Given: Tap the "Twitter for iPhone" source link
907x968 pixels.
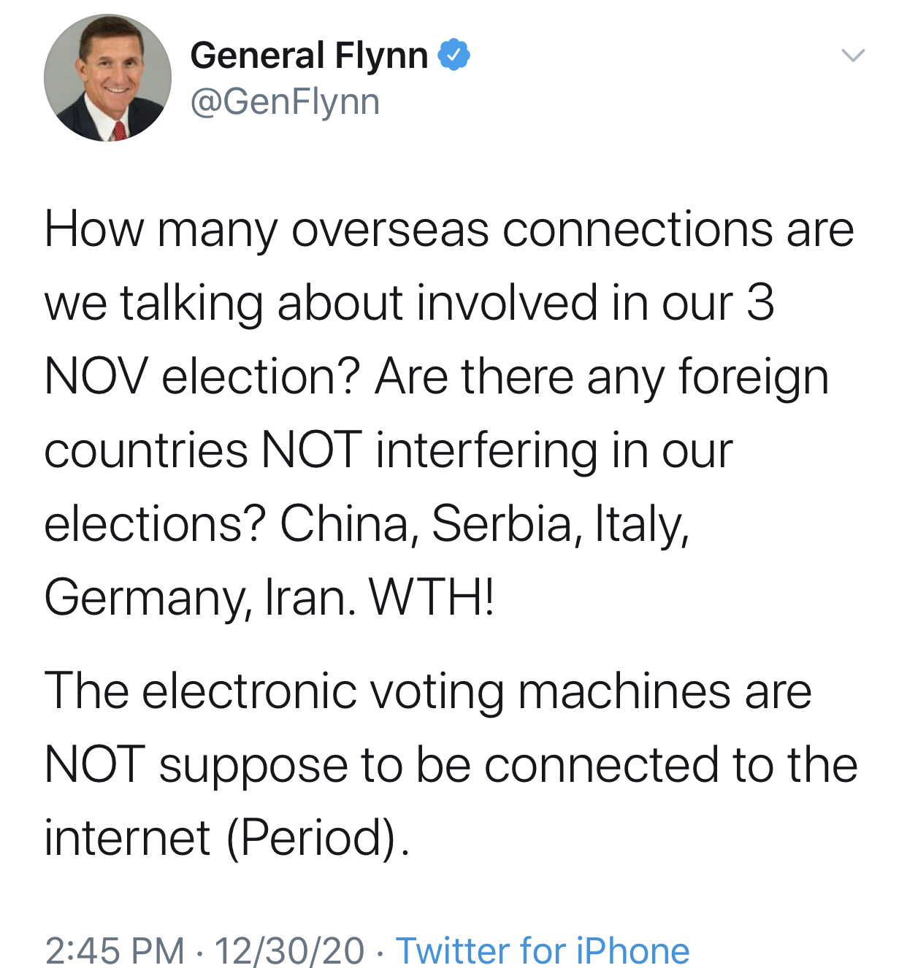Looking at the screenshot, I should coord(542,950).
